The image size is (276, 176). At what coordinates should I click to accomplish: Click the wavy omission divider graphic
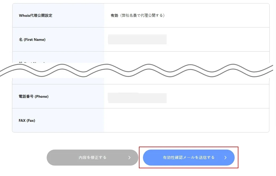tap(137, 70)
